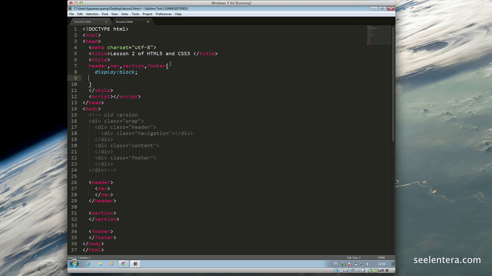Click the unsaved dot on lesson2.html tab
Screen dimensions: 492x276
(x=148, y=22)
